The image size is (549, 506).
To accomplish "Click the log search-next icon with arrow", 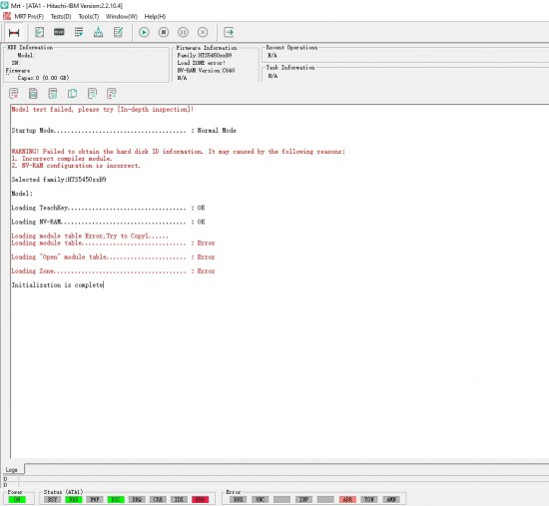I will (112, 94).
